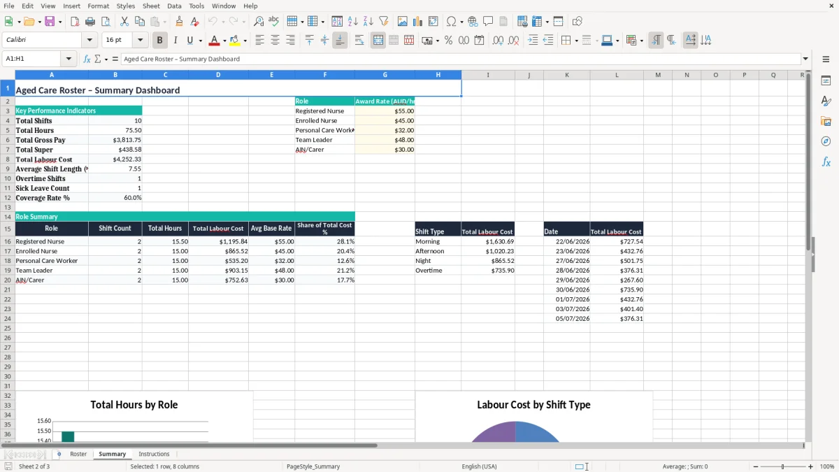This screenshot has width=839, height=472.
Task: Click the AutoFilter funnel icon
Action: pyautogui.click(x=383, y=22)
